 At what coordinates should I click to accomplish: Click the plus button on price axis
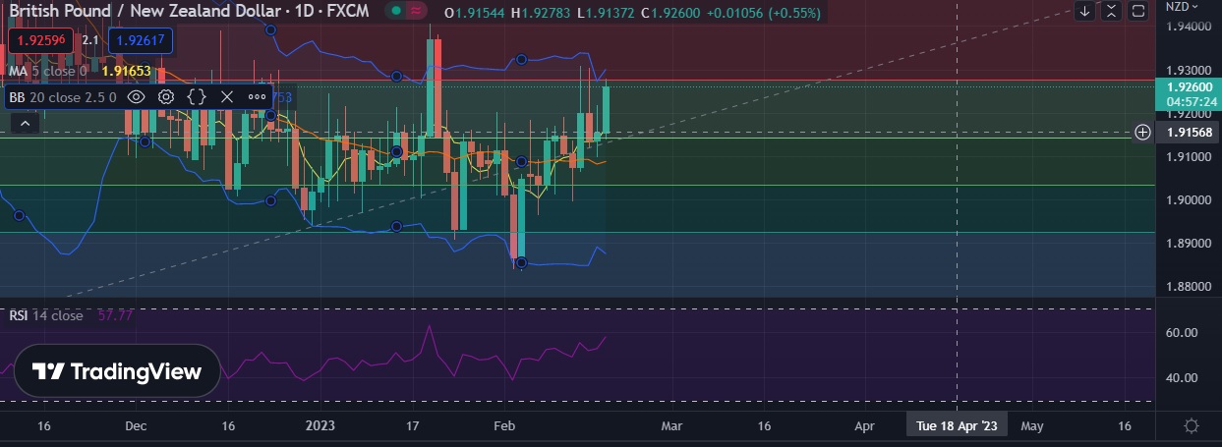tap(1142, 132)
